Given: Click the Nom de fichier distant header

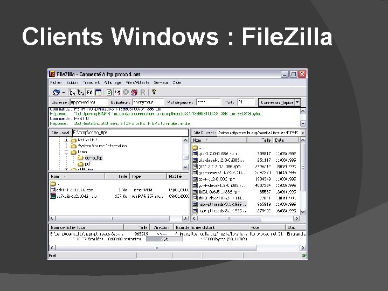Looking at the screenshot, I should coord(211,227).
